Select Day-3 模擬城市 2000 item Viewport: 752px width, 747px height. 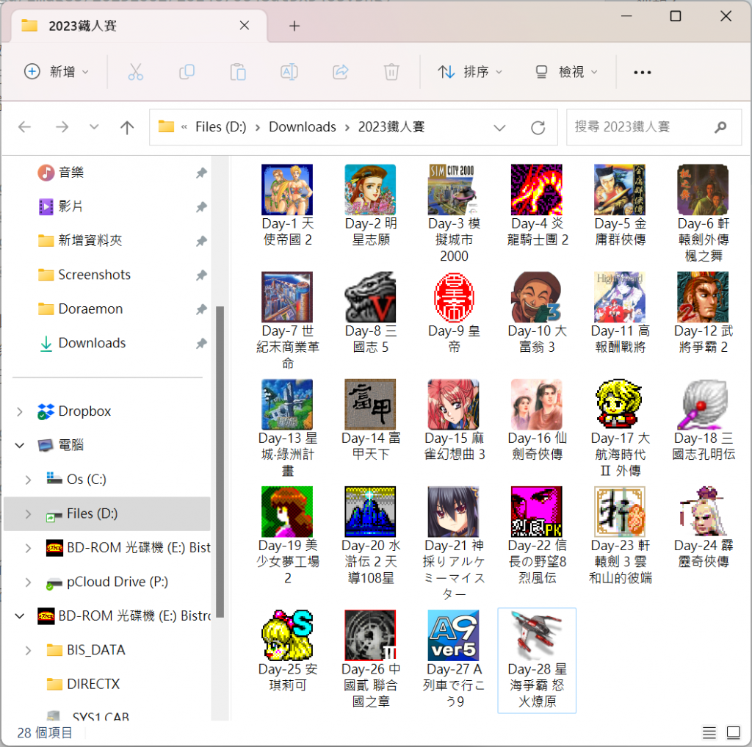coord(454,214)
